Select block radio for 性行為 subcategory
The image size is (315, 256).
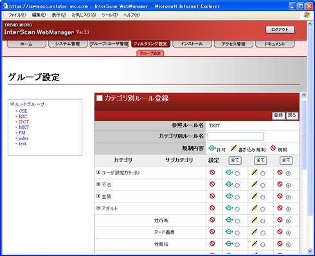click(289, 221)
